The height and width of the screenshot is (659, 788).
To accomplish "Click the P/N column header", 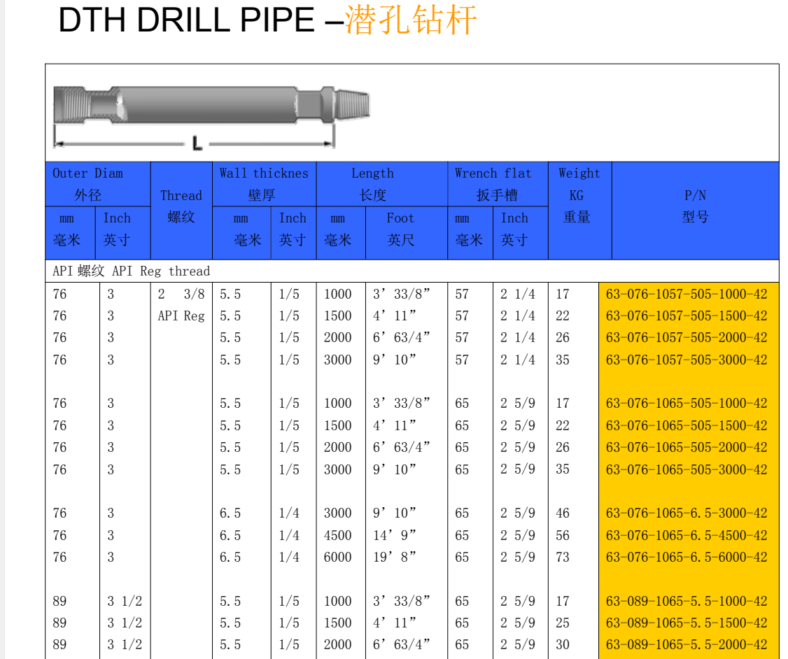I will (695, 206).
